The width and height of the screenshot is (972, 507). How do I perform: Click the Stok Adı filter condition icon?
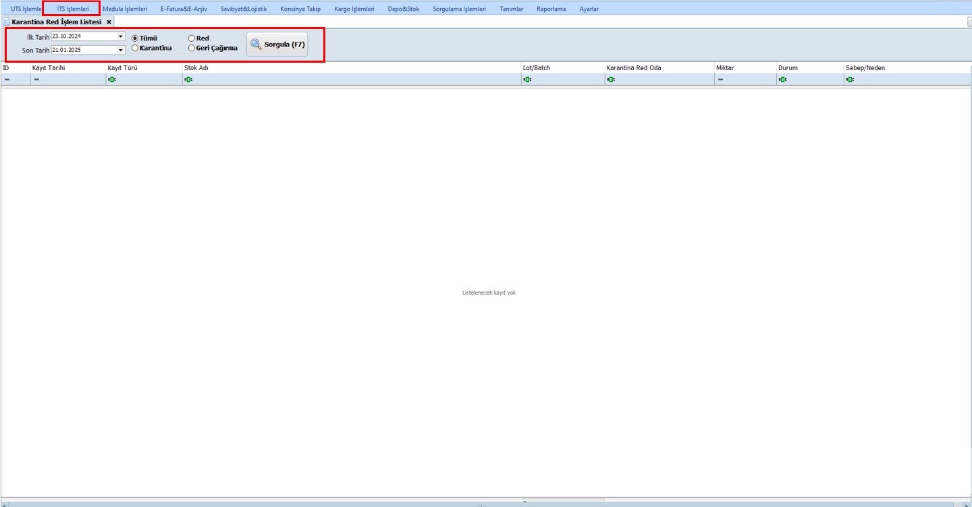pos(188,80)
